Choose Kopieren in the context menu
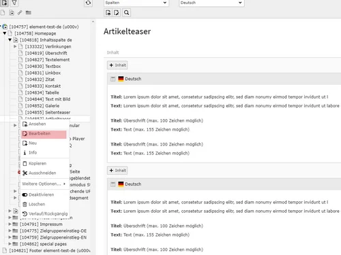 [45, 163]
